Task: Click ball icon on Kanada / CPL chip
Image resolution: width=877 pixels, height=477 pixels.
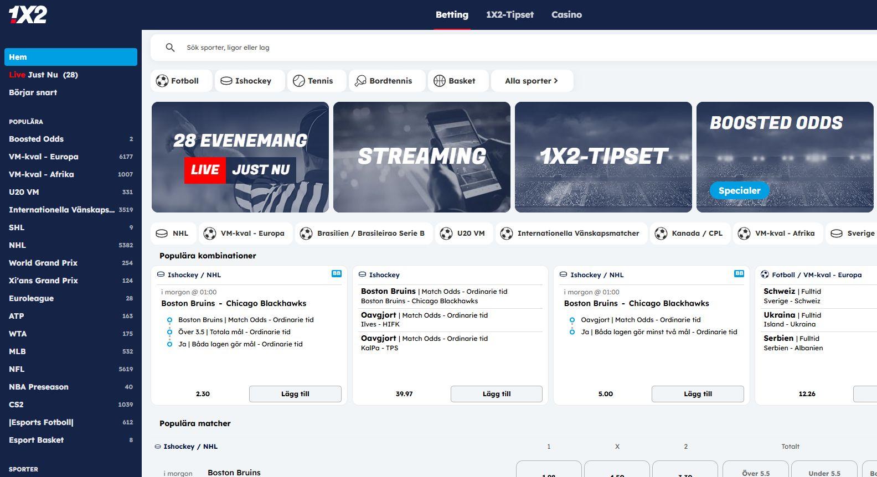Action: 661,234
